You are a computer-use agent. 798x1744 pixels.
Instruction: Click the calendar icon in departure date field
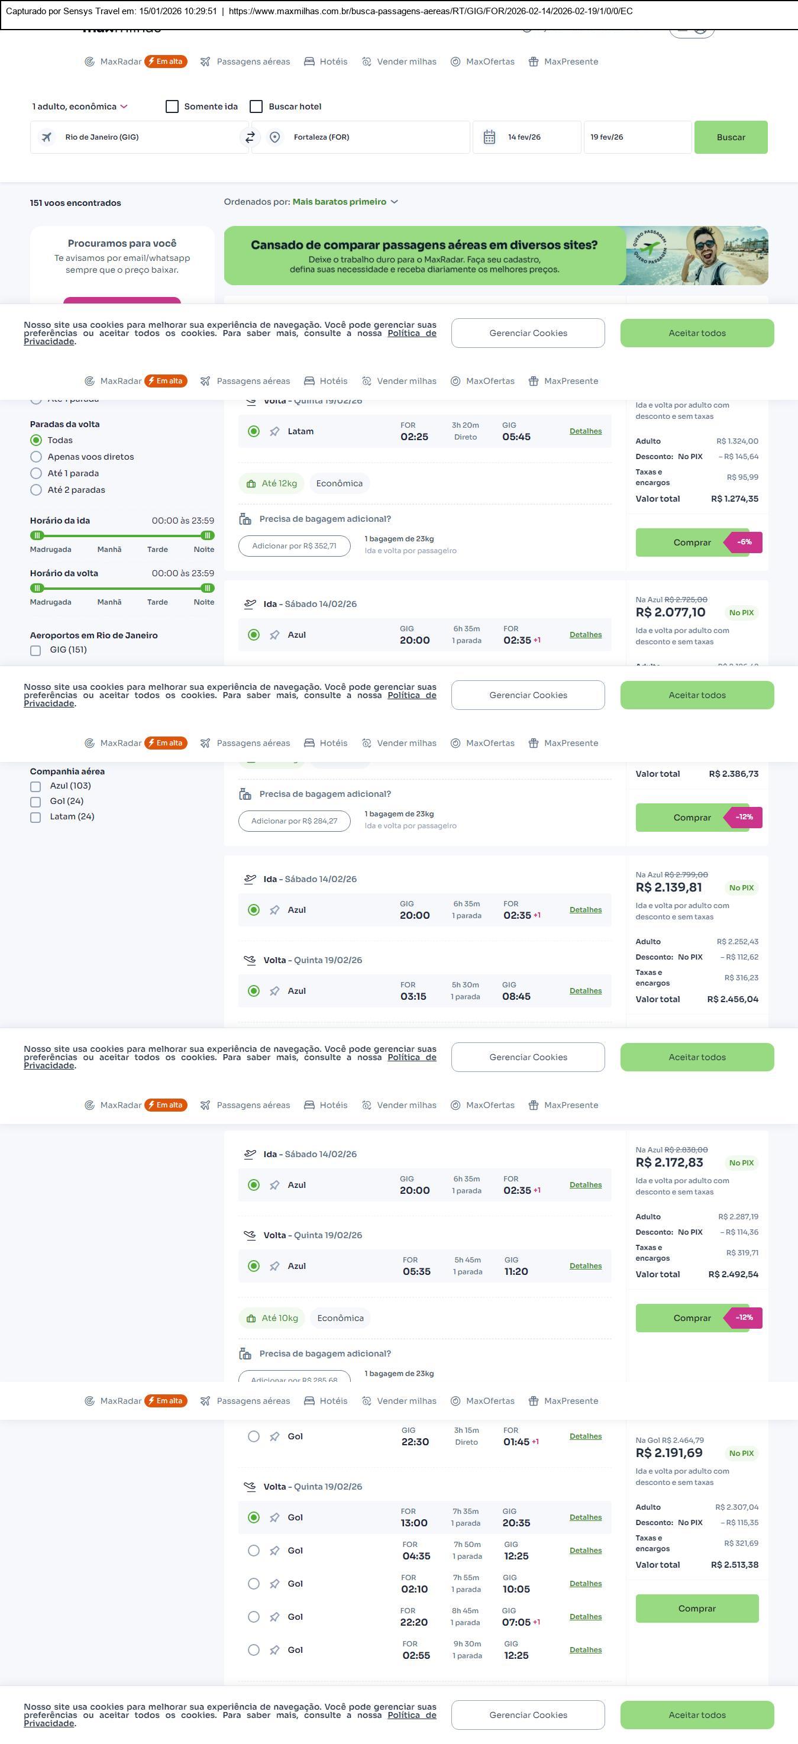[x=489, y=137]
